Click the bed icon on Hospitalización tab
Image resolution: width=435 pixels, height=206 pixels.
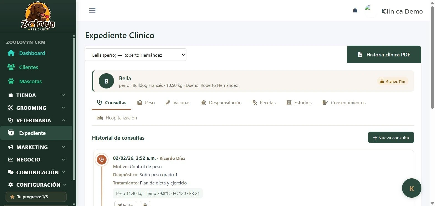(x=100, y=118)
